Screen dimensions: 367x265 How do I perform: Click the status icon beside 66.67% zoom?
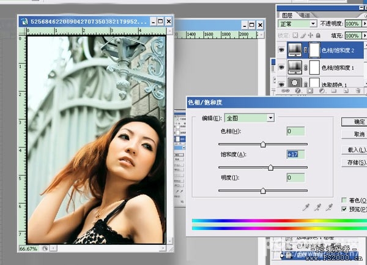tap(45, 248)
